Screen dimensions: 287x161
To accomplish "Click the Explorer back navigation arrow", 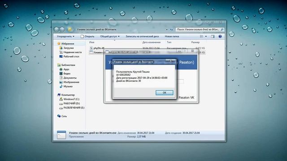I will coord(57,30).
